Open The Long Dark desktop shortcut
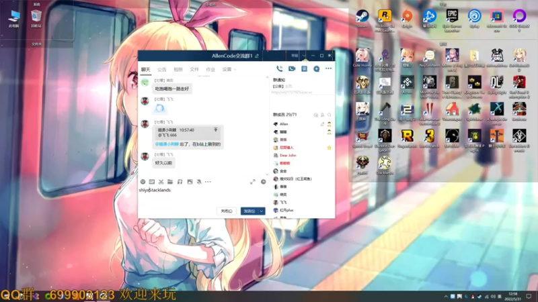 (385, 113)
